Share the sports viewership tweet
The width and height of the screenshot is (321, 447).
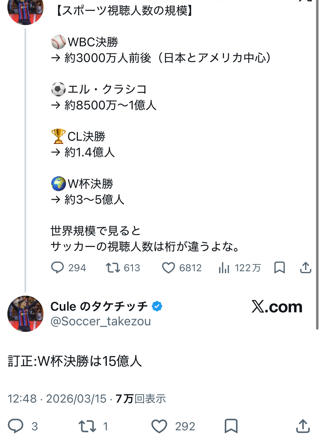306,268
